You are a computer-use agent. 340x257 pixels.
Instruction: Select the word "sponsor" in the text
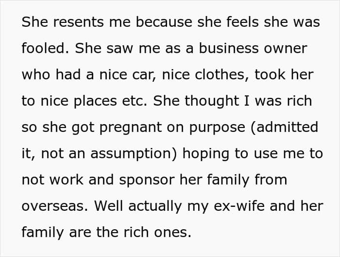click(147, 180)
